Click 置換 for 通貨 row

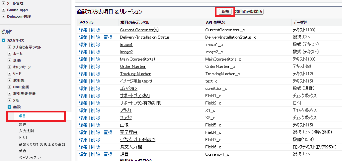click(x=108, y=154)
